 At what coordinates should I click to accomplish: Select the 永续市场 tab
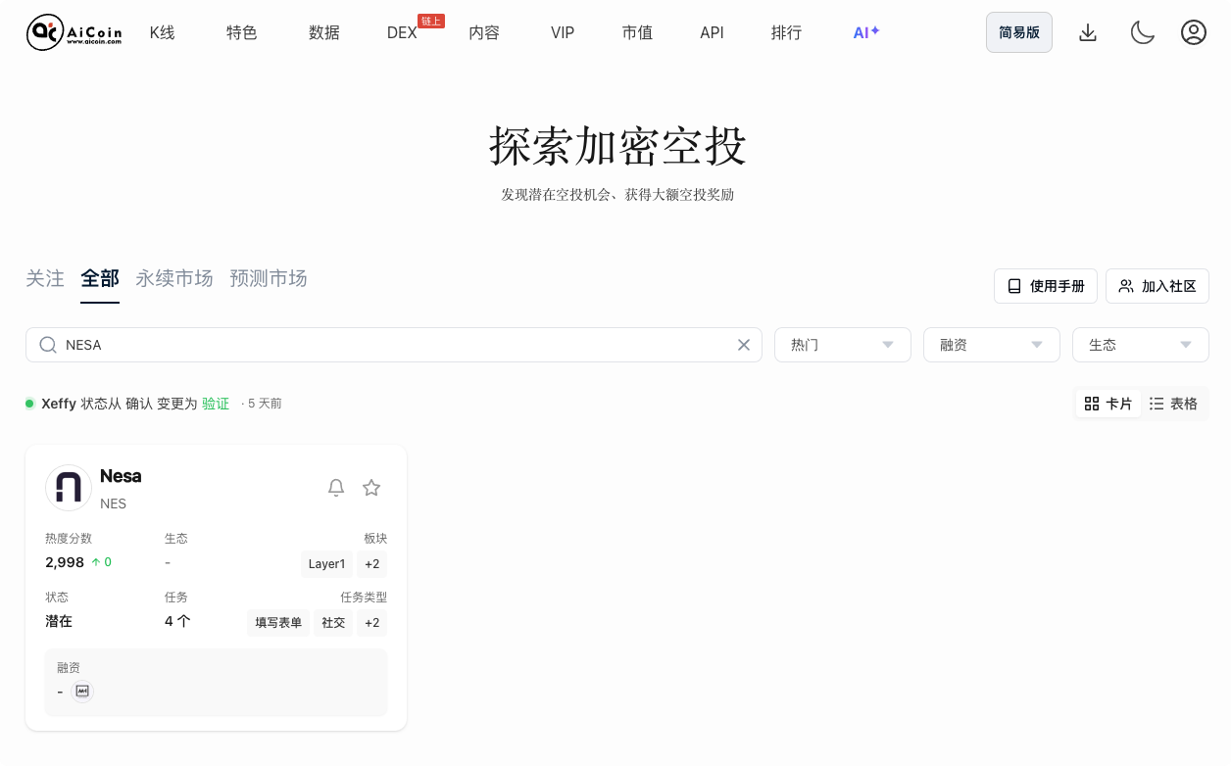pos(174,279)
